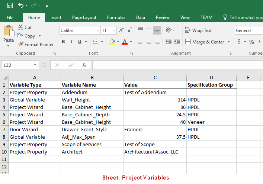
Task: Click Middle Align icon
Action: click(148, 30)
